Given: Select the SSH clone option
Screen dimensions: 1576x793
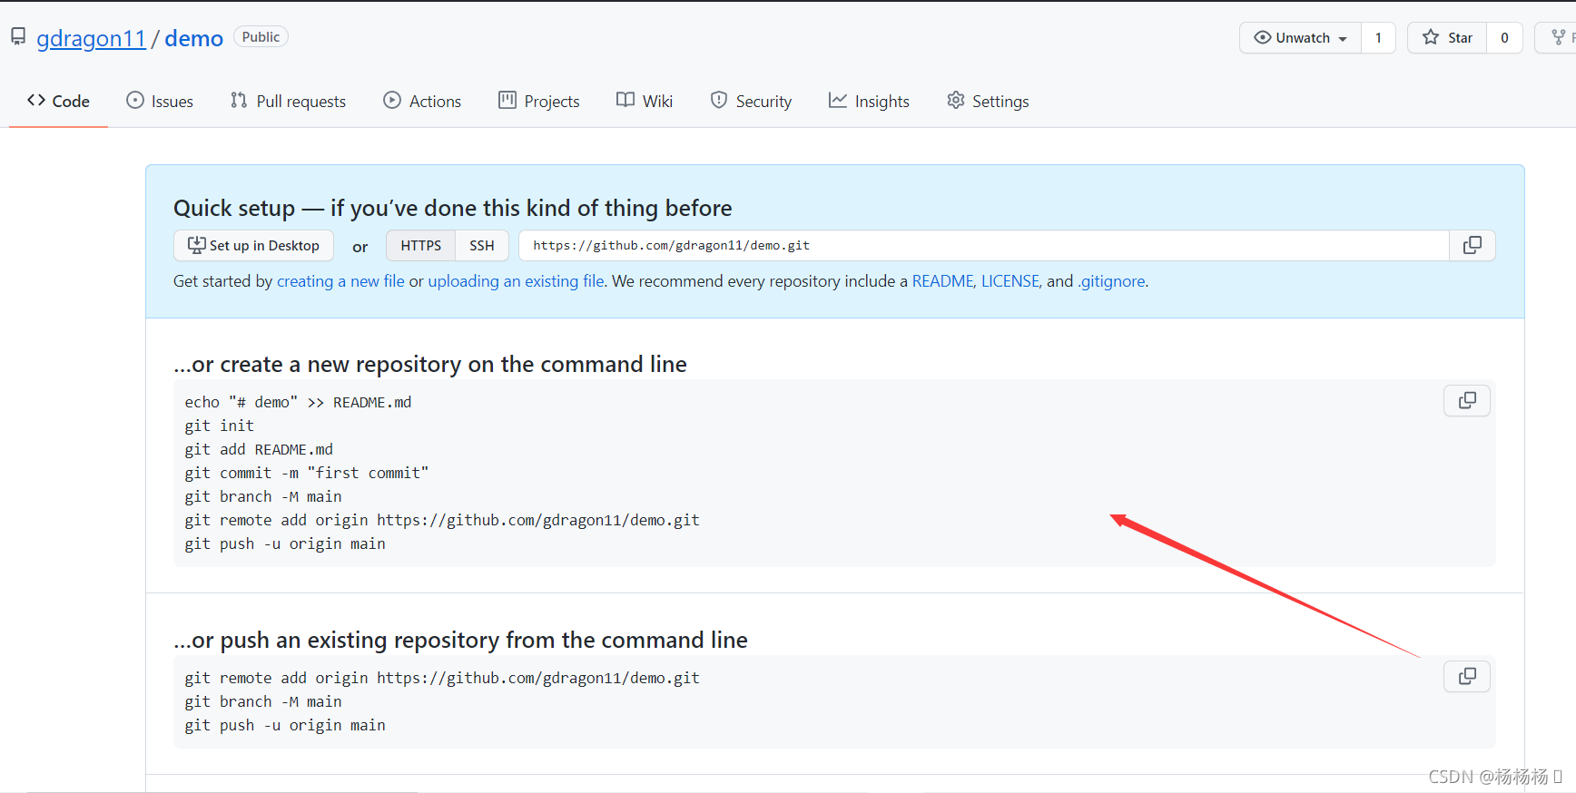Looking at the screenshot, I should 482,245.
